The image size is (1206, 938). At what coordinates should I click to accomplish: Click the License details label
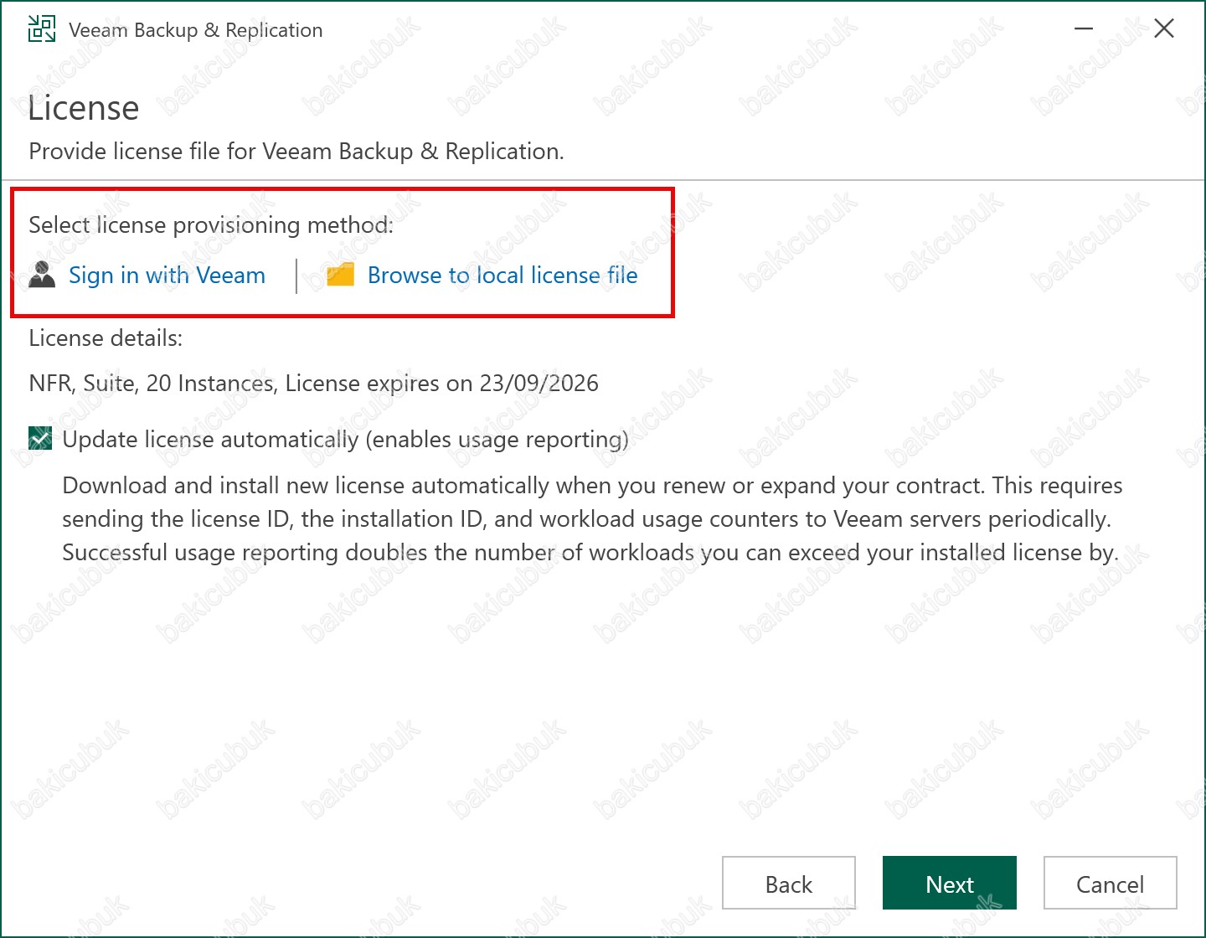pos(106,338)
